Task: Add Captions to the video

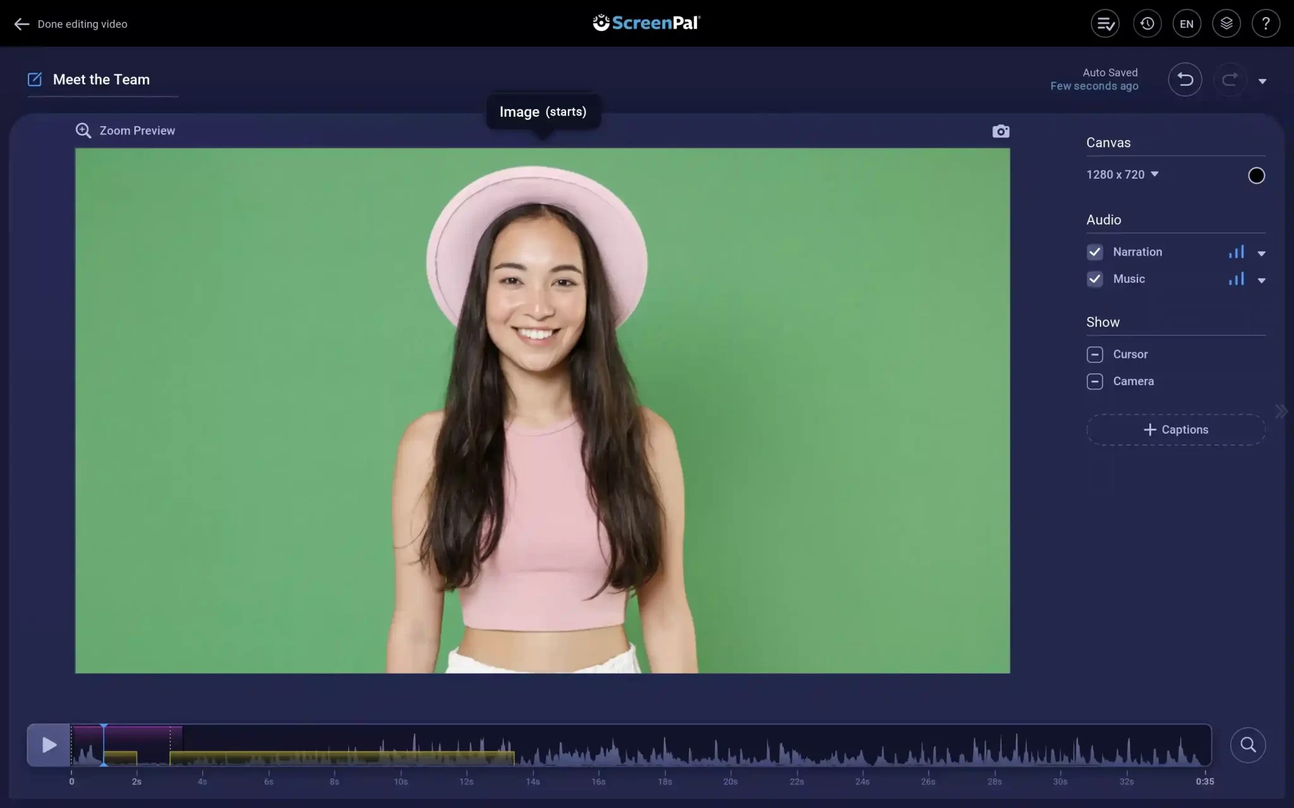Action: point(1176,429)
